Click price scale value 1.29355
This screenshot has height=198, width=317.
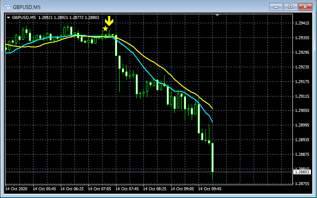[x=302, y=38]
